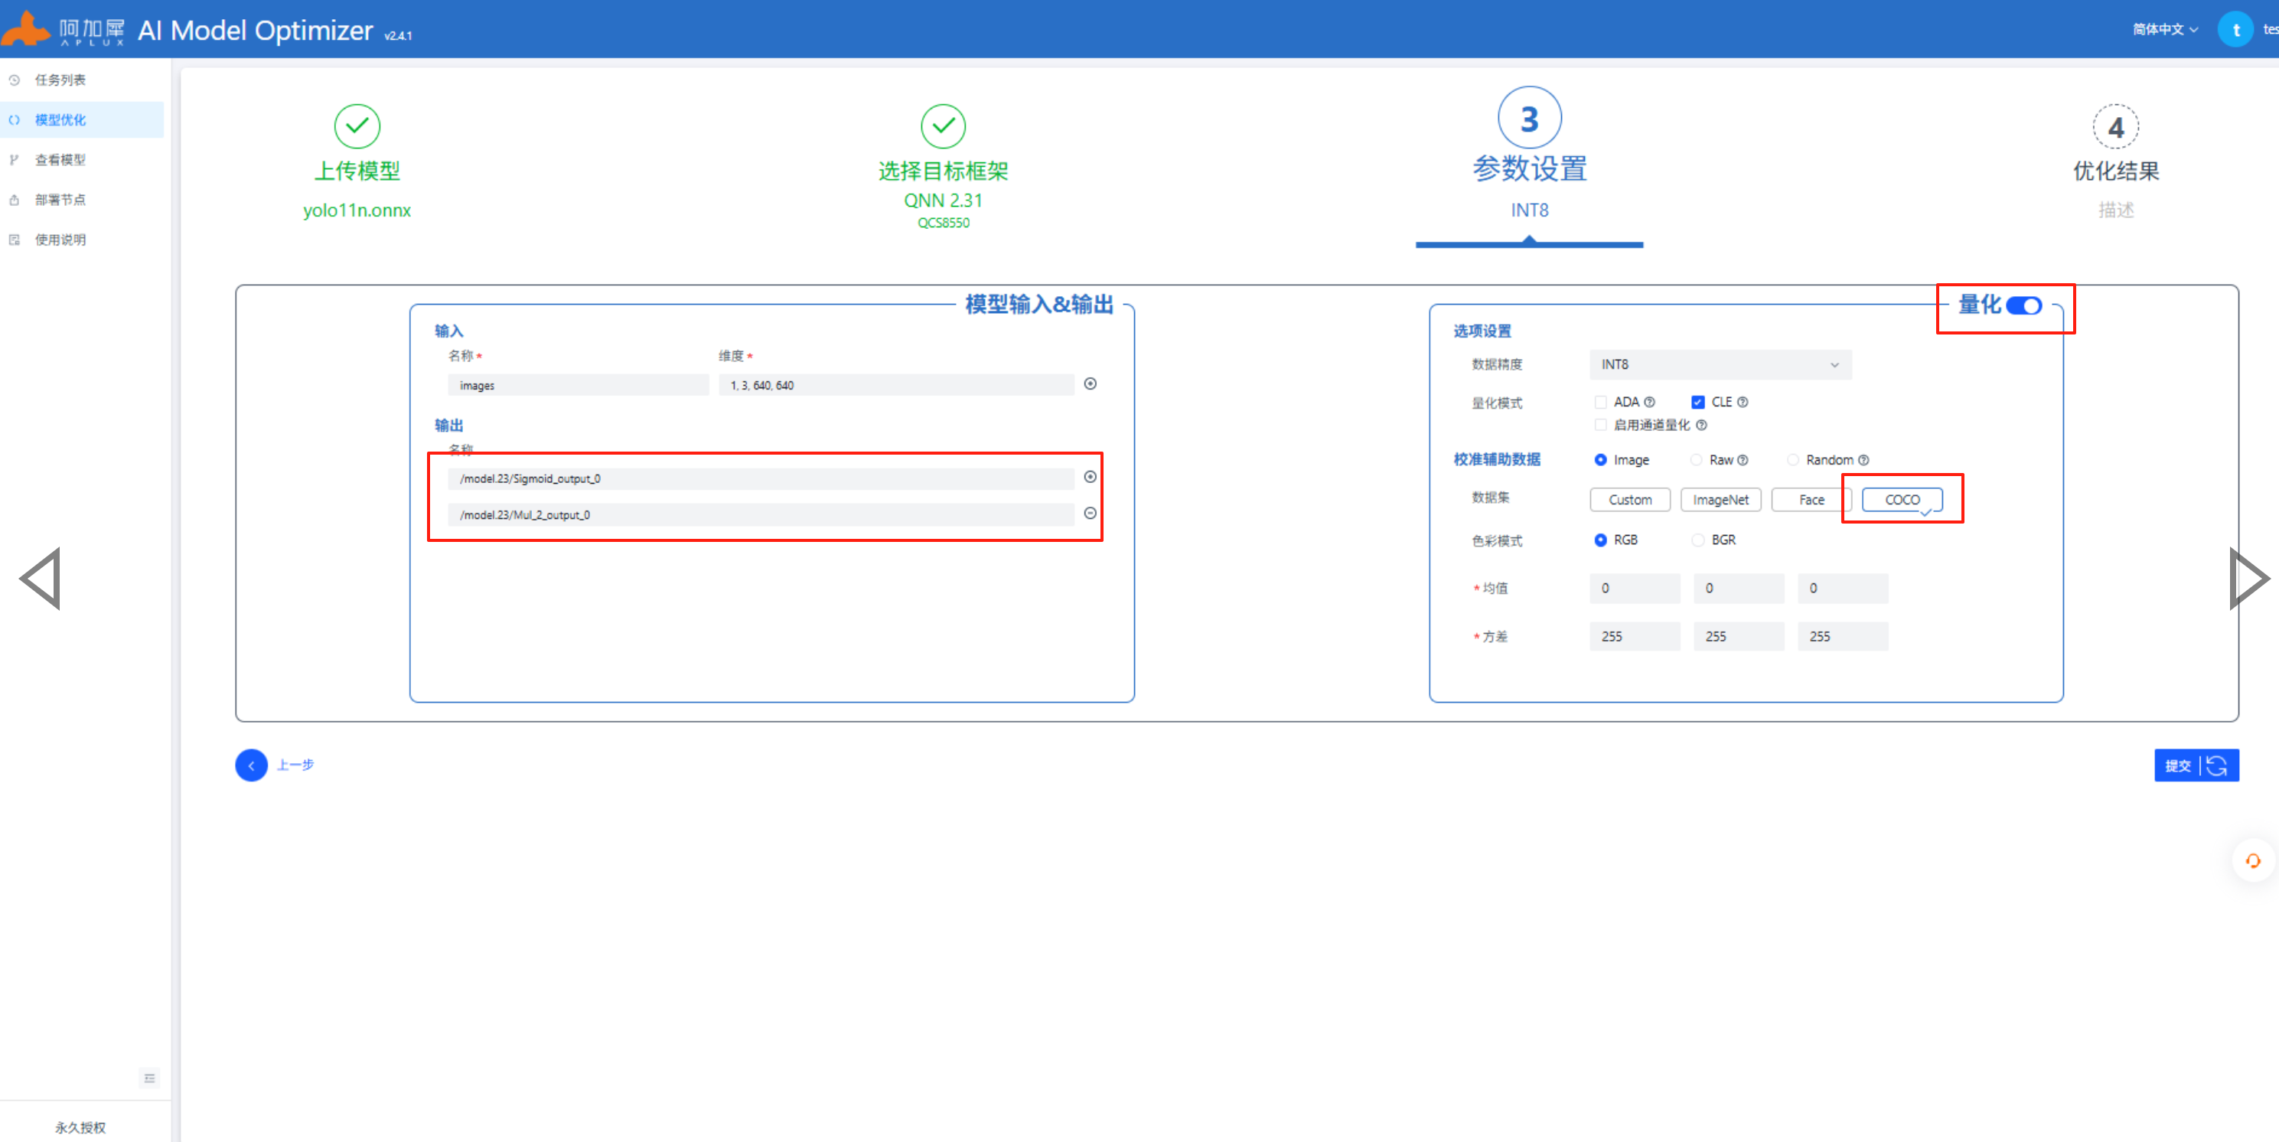Viewport: 2279px width, 1142px height.
Task: Enable the 启用通道量化 checkbox
Action: pyautogui.click(x=1600, y=426)
